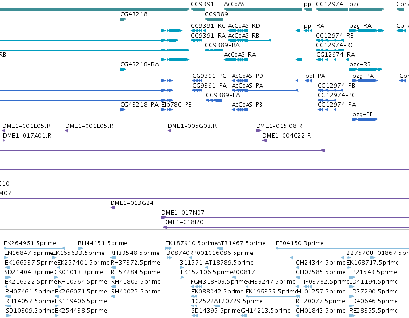Select protein CG12974-PB
Screen dimensions: 409x318
[336, 86]
